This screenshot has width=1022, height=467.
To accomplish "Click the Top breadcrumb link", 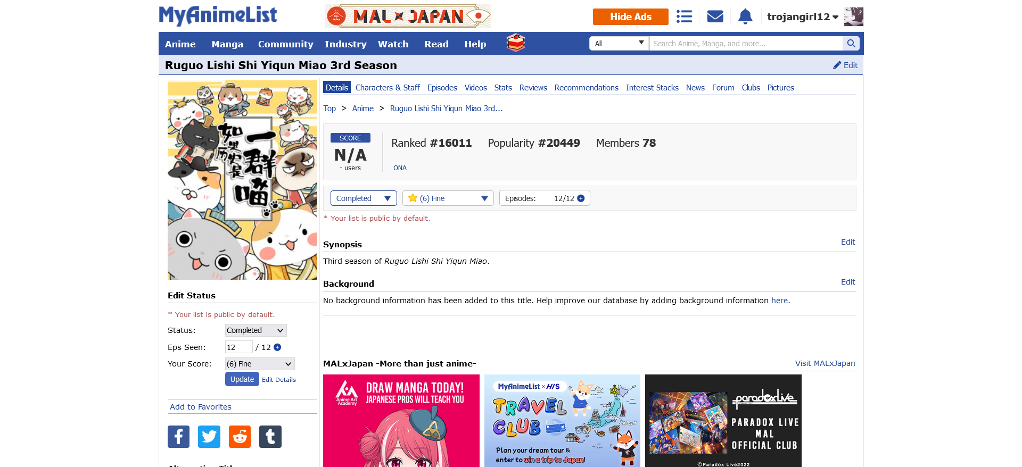I will click(x=329, y=109).
